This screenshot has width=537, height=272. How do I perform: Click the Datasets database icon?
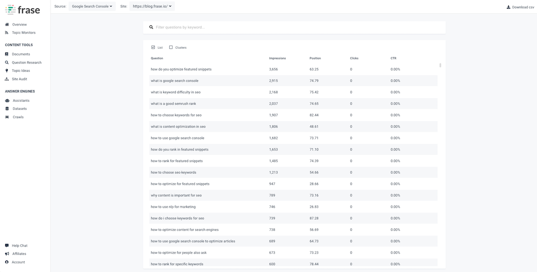7,109
